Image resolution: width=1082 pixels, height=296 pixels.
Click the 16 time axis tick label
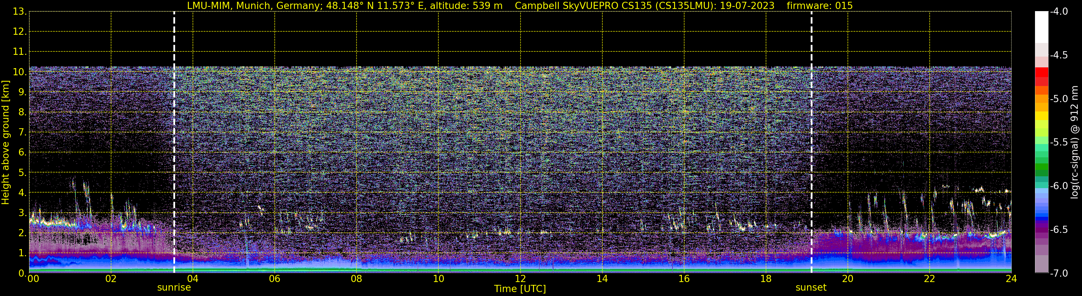[x=684, y=279]
